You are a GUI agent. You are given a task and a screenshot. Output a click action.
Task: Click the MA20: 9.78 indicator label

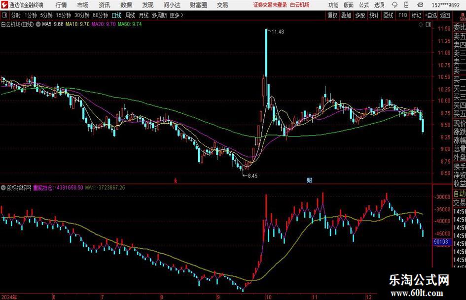coord(104,24)
